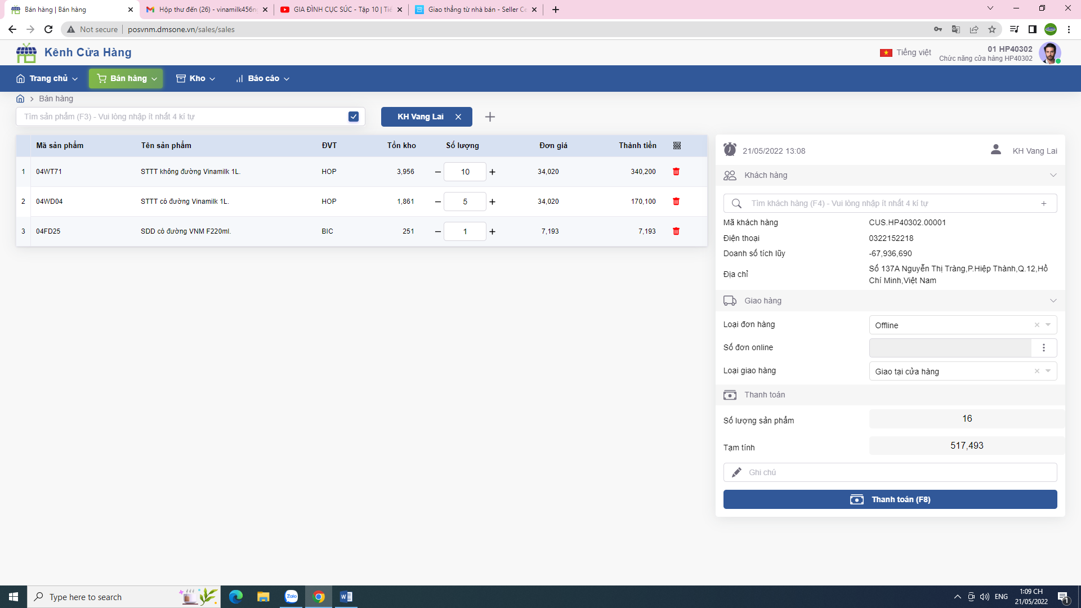Toggle the product search checkbox
Screen dimensions: 1081x608
tap(354, 117)
